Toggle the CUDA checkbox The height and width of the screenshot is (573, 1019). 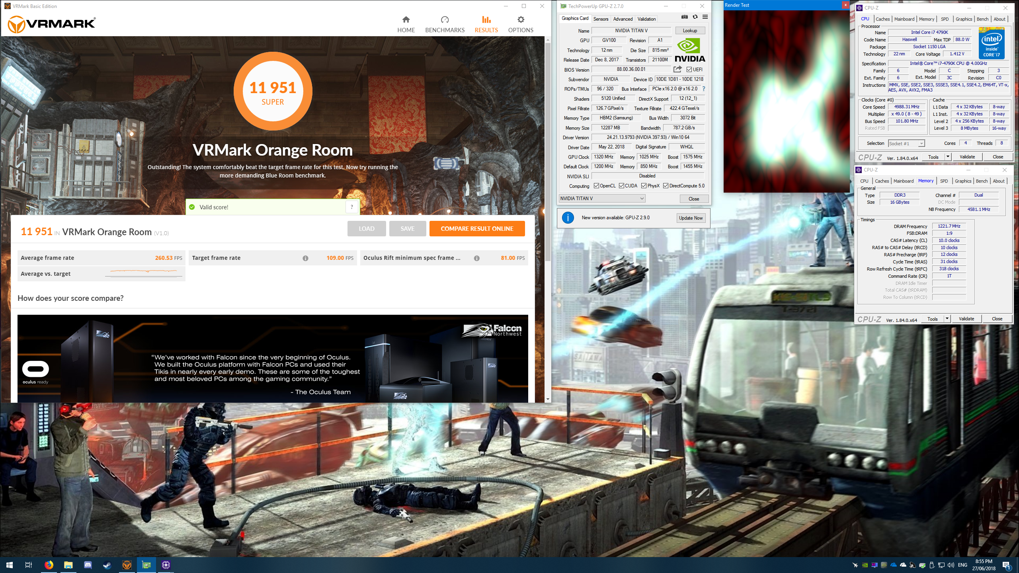click(x=621, y=186)
